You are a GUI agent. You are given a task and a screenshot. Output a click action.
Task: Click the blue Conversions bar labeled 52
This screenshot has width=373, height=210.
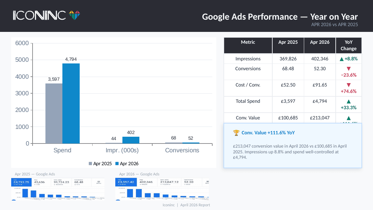pyautogui.click(x=191, y=143)
